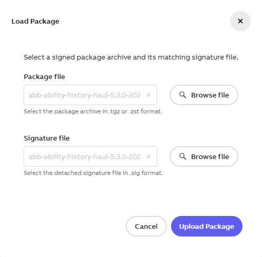Close the Load Package dialog
This screenshot has height=257, width=262.
240,21
